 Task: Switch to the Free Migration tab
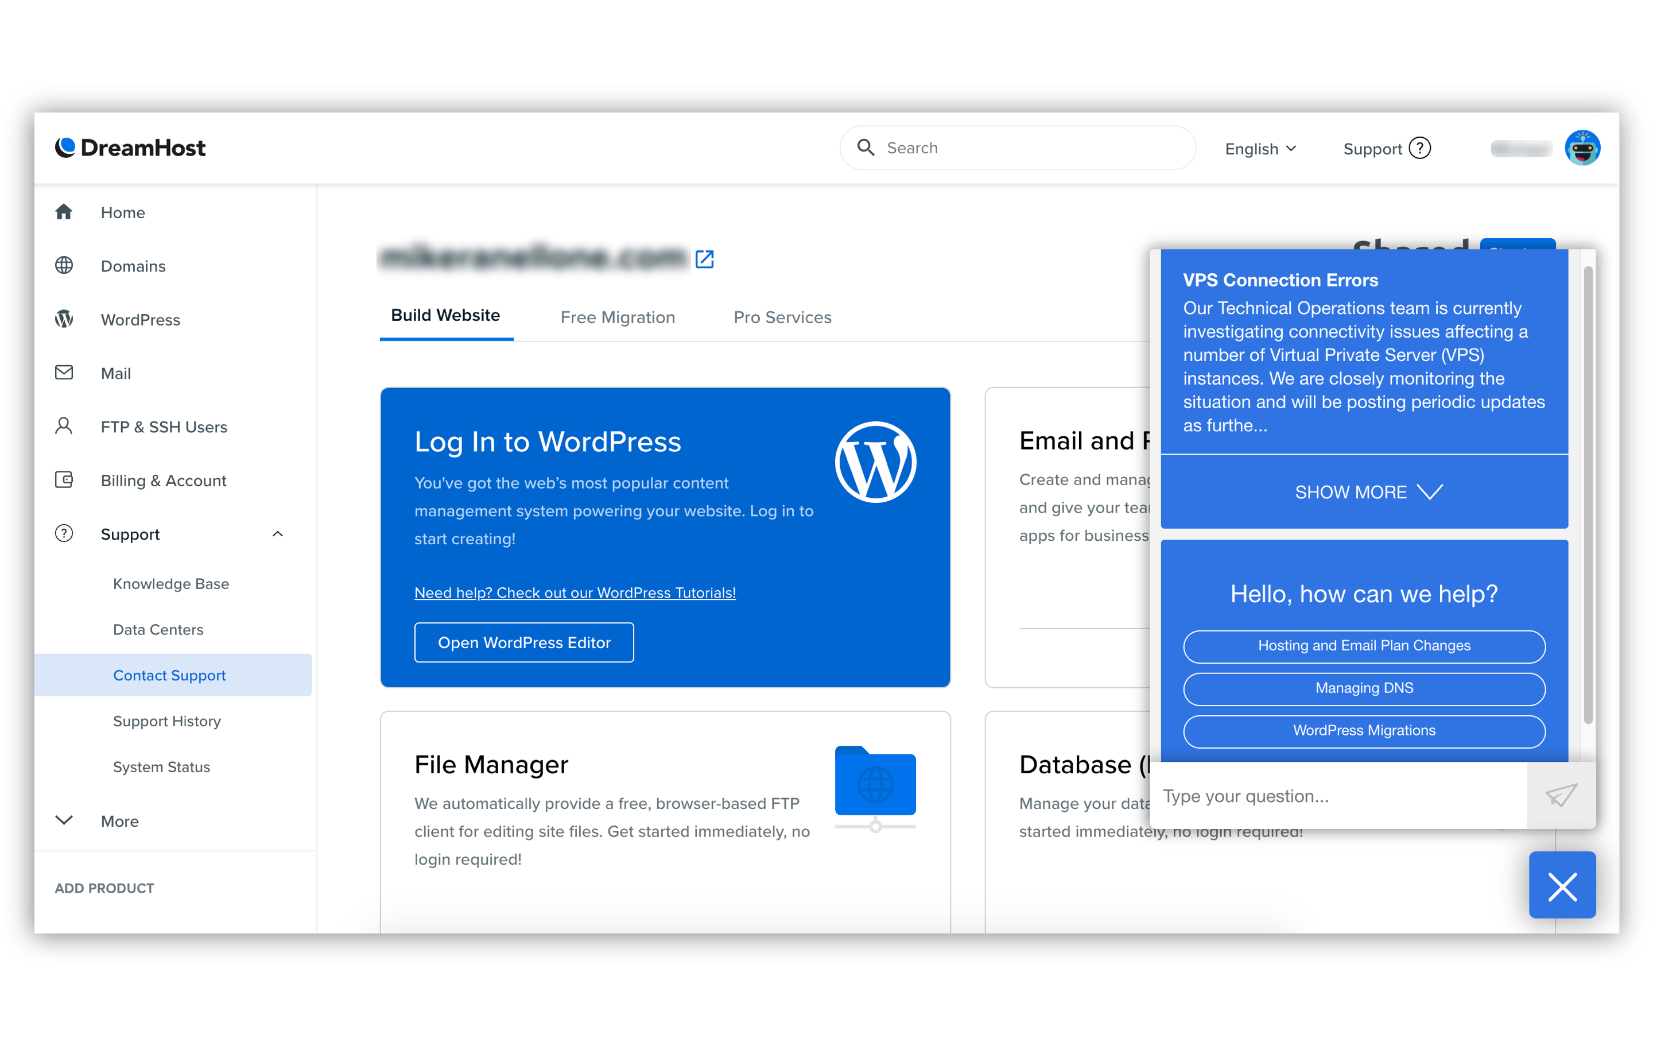617,317
